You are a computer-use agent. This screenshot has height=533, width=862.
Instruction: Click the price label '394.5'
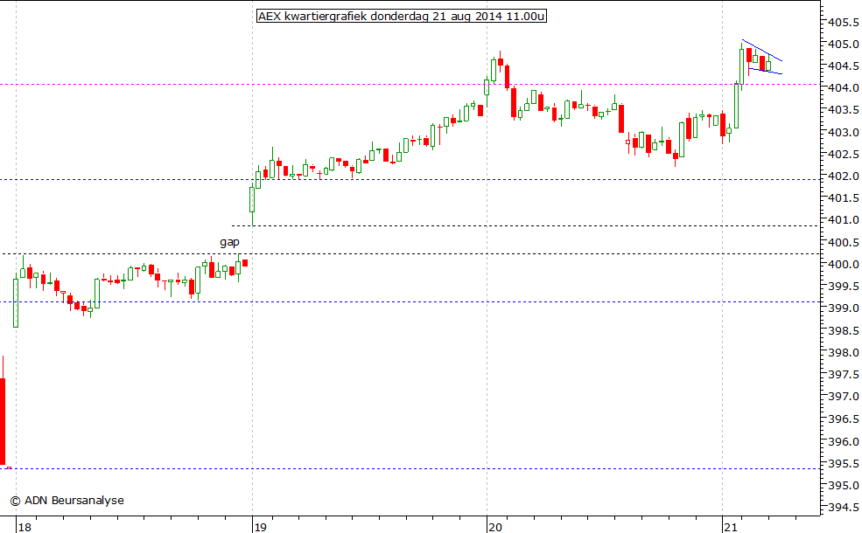[844, 507]
